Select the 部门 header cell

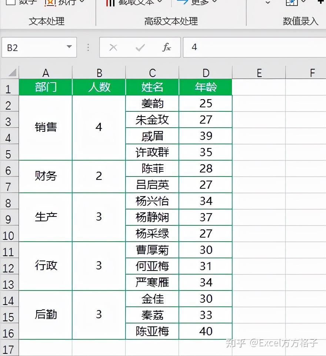point(46,87)
